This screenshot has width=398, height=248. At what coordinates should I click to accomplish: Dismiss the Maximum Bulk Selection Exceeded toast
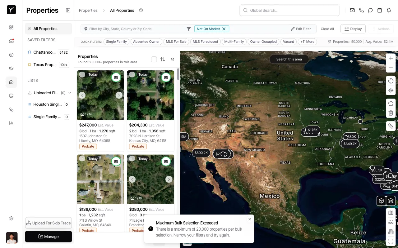pos(250,219)
